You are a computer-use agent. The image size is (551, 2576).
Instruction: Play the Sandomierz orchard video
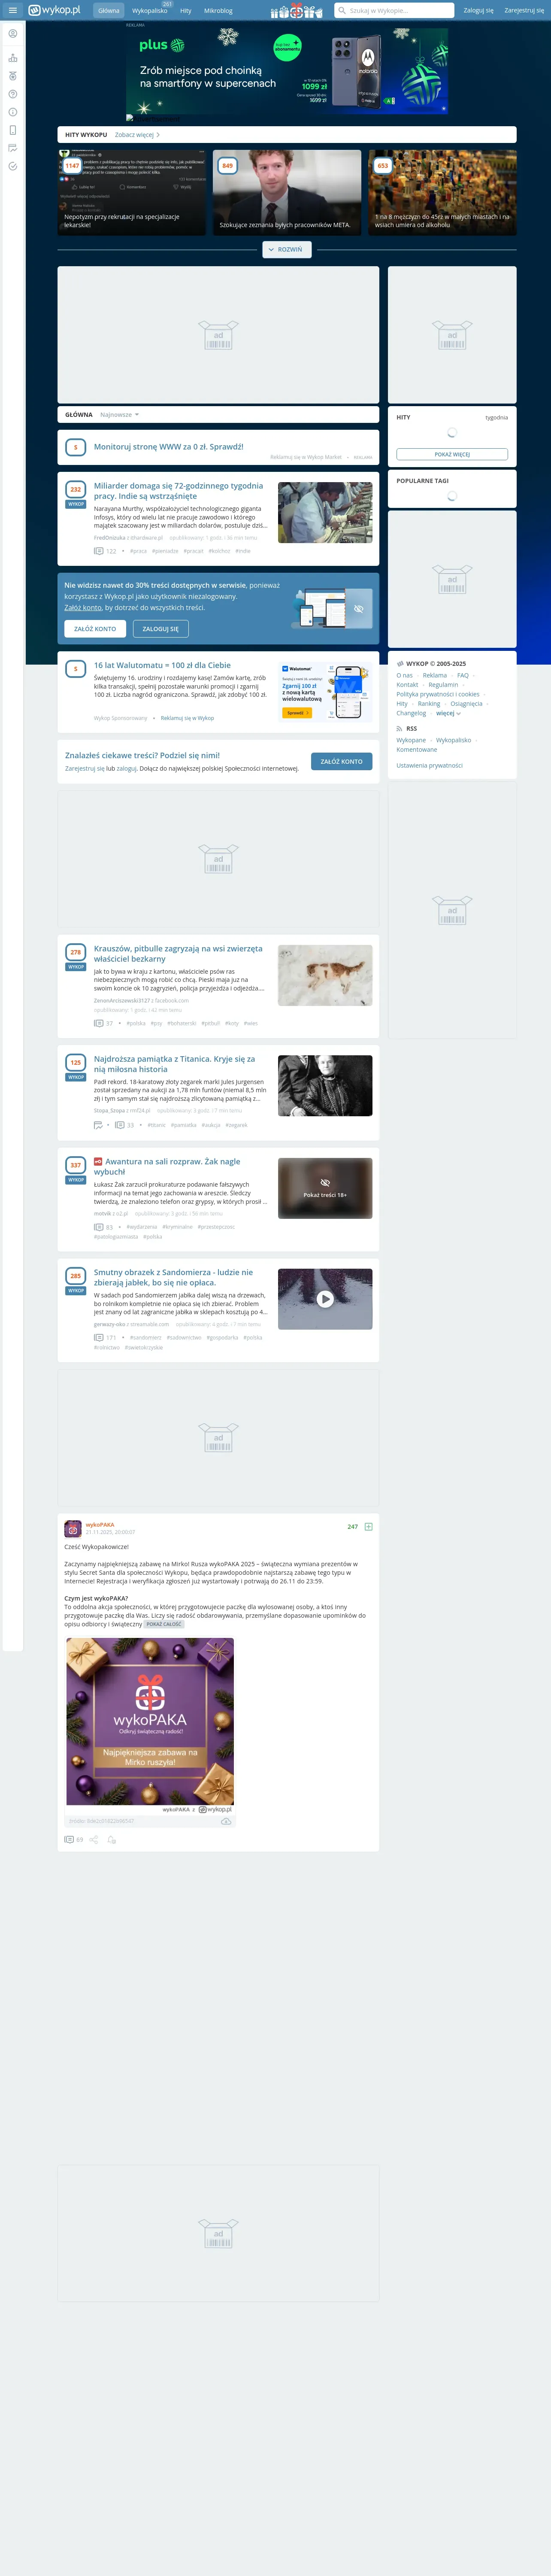coord(325,1299)
